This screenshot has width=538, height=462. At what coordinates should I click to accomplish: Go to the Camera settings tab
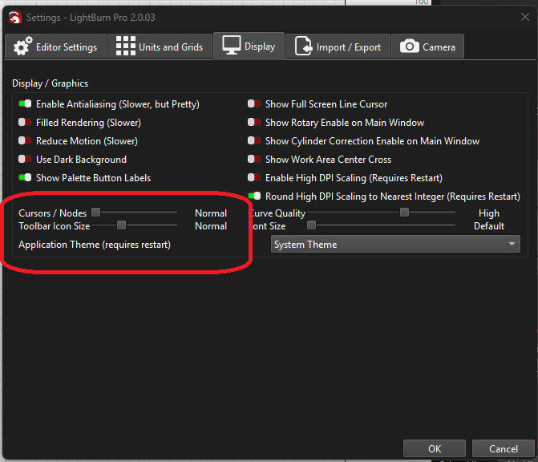(x=428, y=47)
